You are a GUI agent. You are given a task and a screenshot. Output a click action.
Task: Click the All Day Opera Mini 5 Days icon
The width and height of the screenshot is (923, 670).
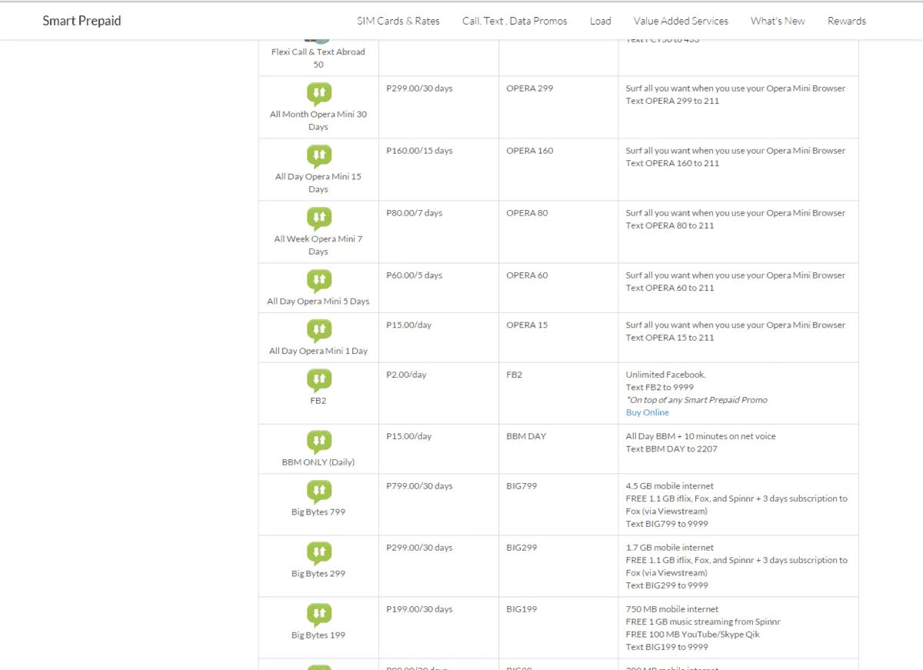click(319, 281)
